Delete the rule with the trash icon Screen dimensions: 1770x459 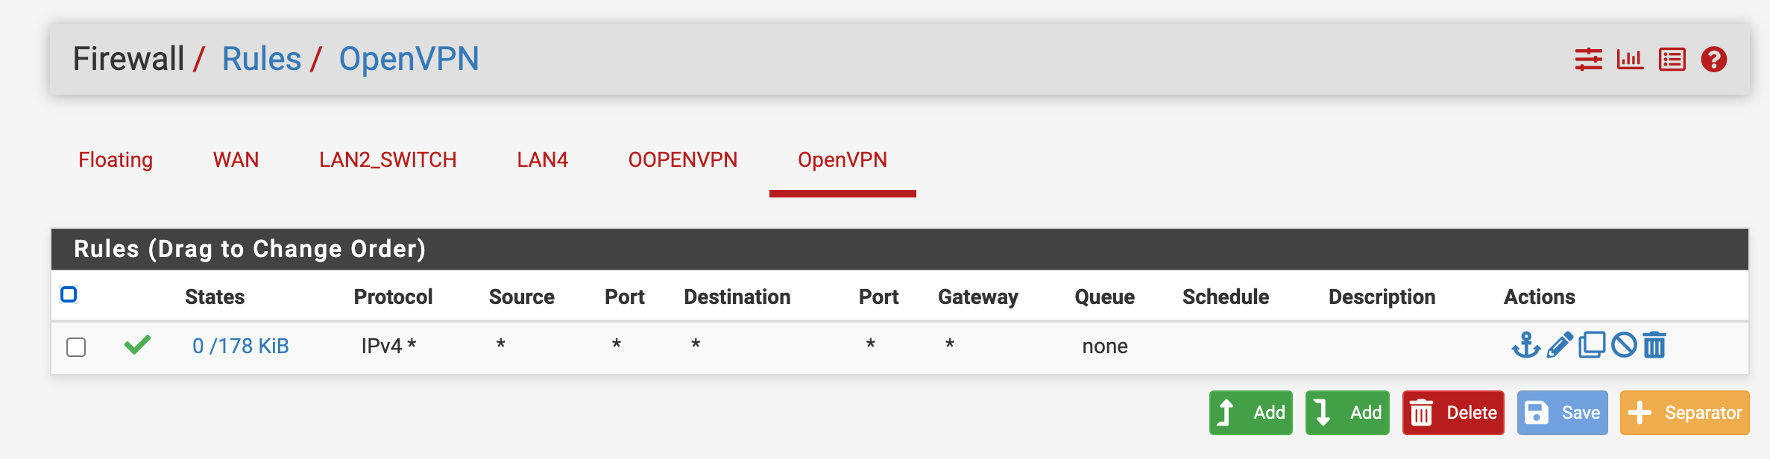(x=1654, y=345)
